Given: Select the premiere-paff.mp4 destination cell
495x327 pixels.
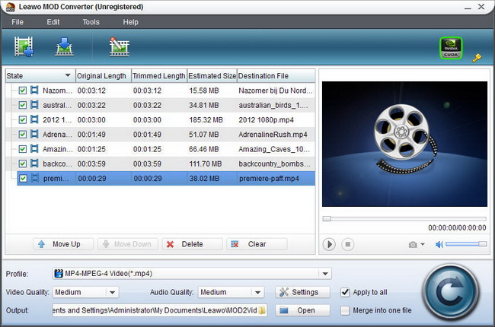Looking at the screenshot, I should (269, 179).
